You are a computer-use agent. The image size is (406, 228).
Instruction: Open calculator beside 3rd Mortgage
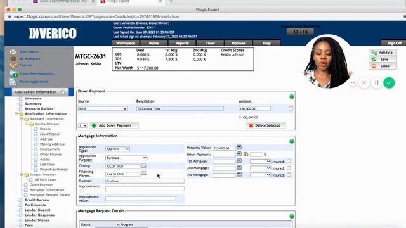tap(239, 175)
